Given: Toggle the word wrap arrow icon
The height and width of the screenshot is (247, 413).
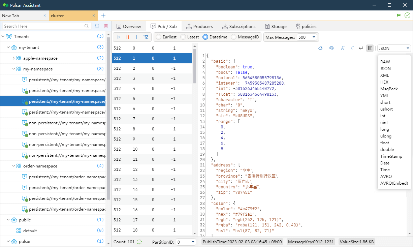Looking at the screenshot, I should (361, 48).
